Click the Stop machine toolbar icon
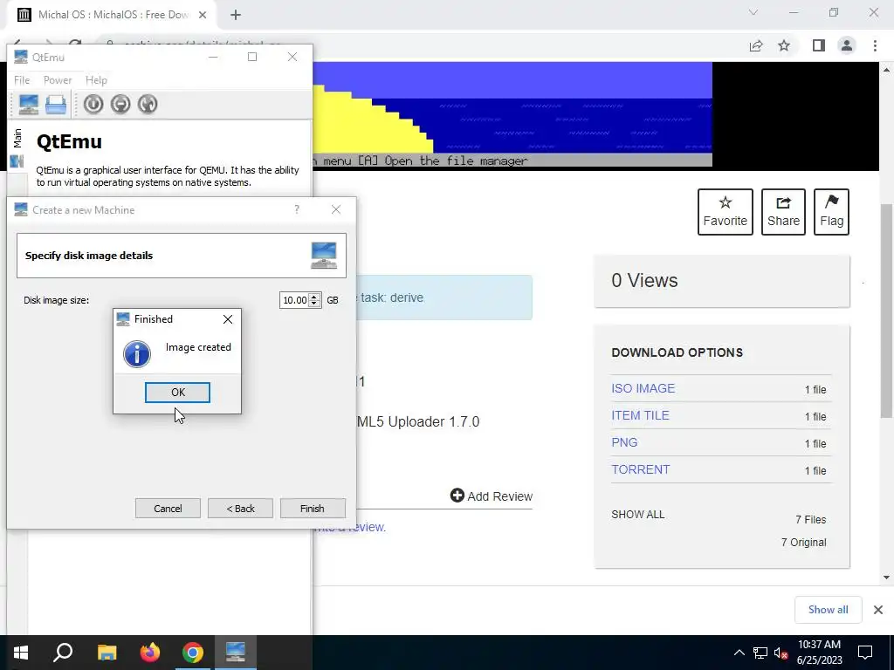Viewport: 894px width, 670px height. point(120,105)
